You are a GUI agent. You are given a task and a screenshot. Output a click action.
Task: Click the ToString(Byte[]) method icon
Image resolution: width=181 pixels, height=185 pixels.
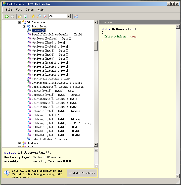click(x=29, y=115)
